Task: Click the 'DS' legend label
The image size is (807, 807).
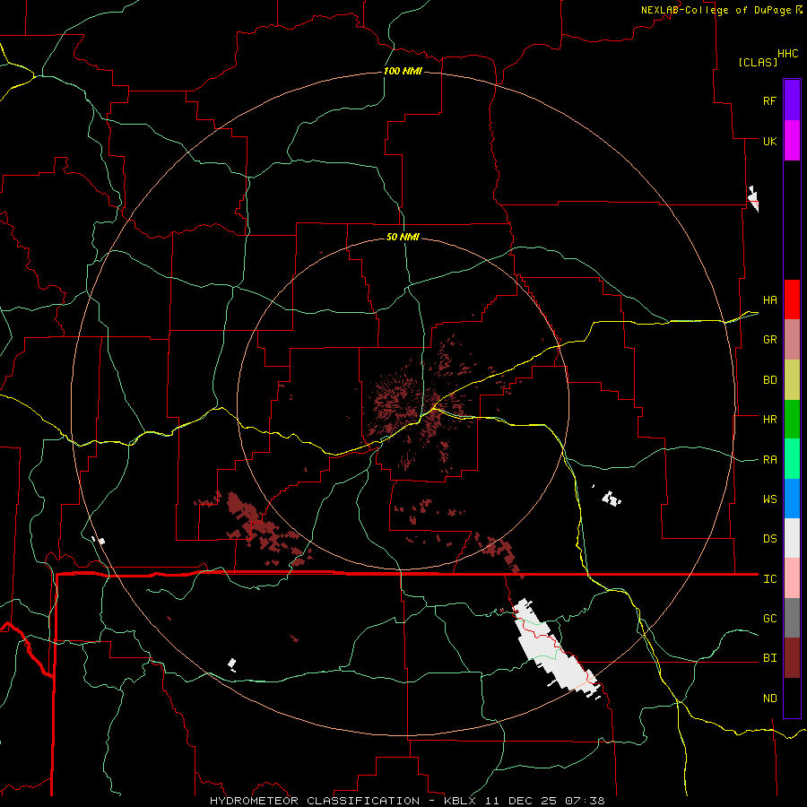Action: [770, 539]
